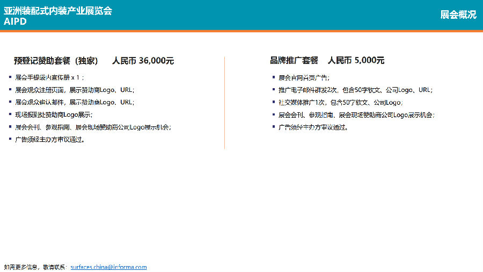
Task: Click the 亚洲装配式内装产业展览会 title text
Action: [58, 11]
